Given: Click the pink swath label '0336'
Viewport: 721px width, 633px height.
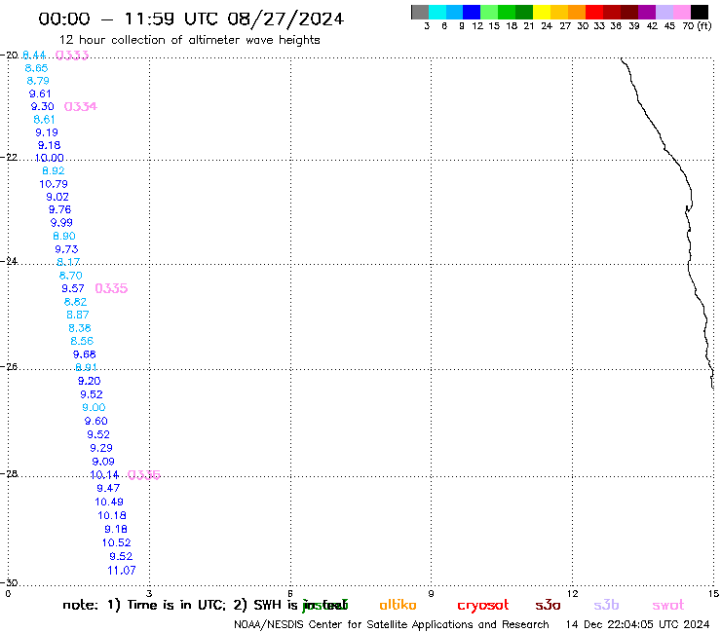Looking at the screenshot, I should pyautogui.click(x=144, y=475).
